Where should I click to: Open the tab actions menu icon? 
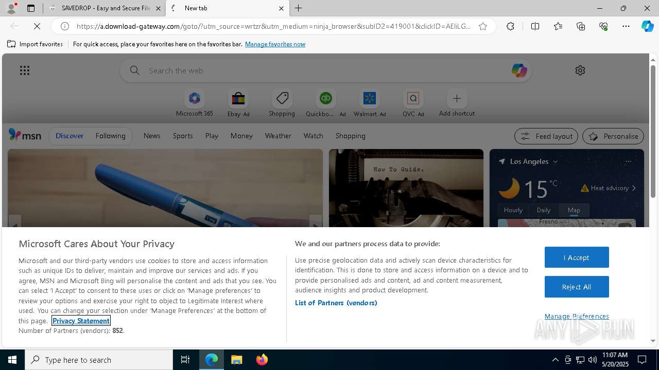pyautogui.click(x=31, y=8)
